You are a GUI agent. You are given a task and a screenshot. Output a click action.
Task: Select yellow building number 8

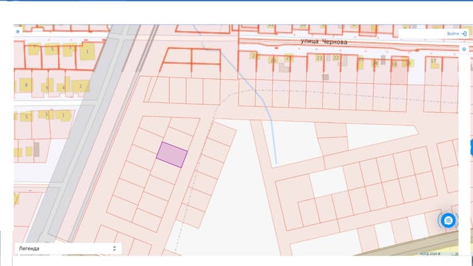click(x=26, y=85)
